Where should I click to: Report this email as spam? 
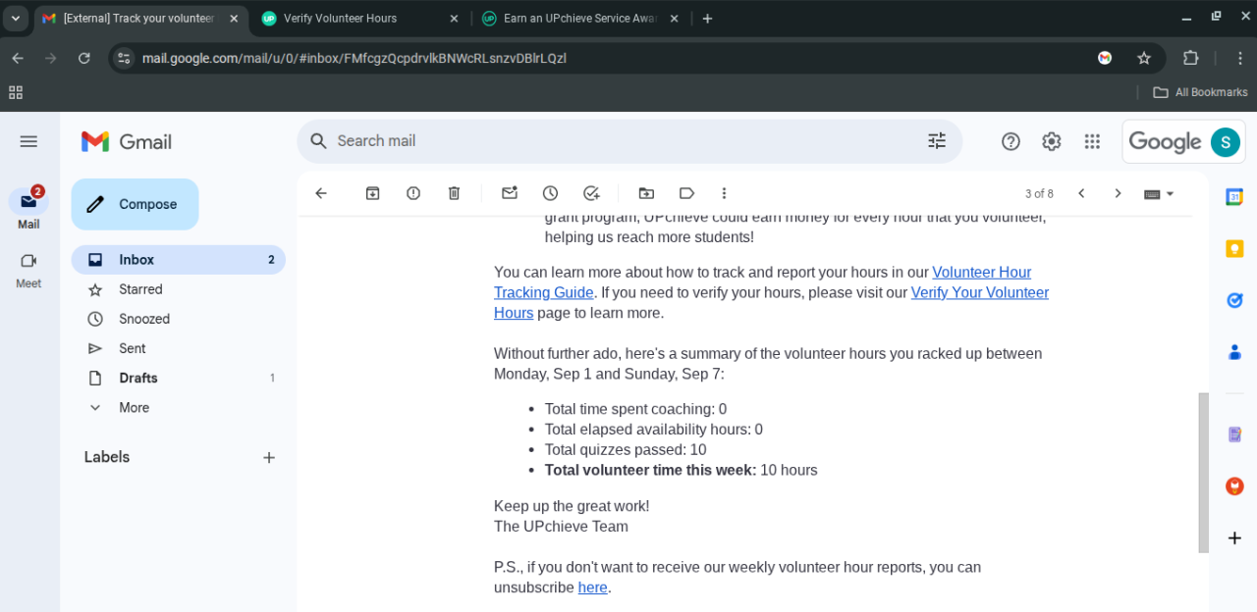coord(413,193)
